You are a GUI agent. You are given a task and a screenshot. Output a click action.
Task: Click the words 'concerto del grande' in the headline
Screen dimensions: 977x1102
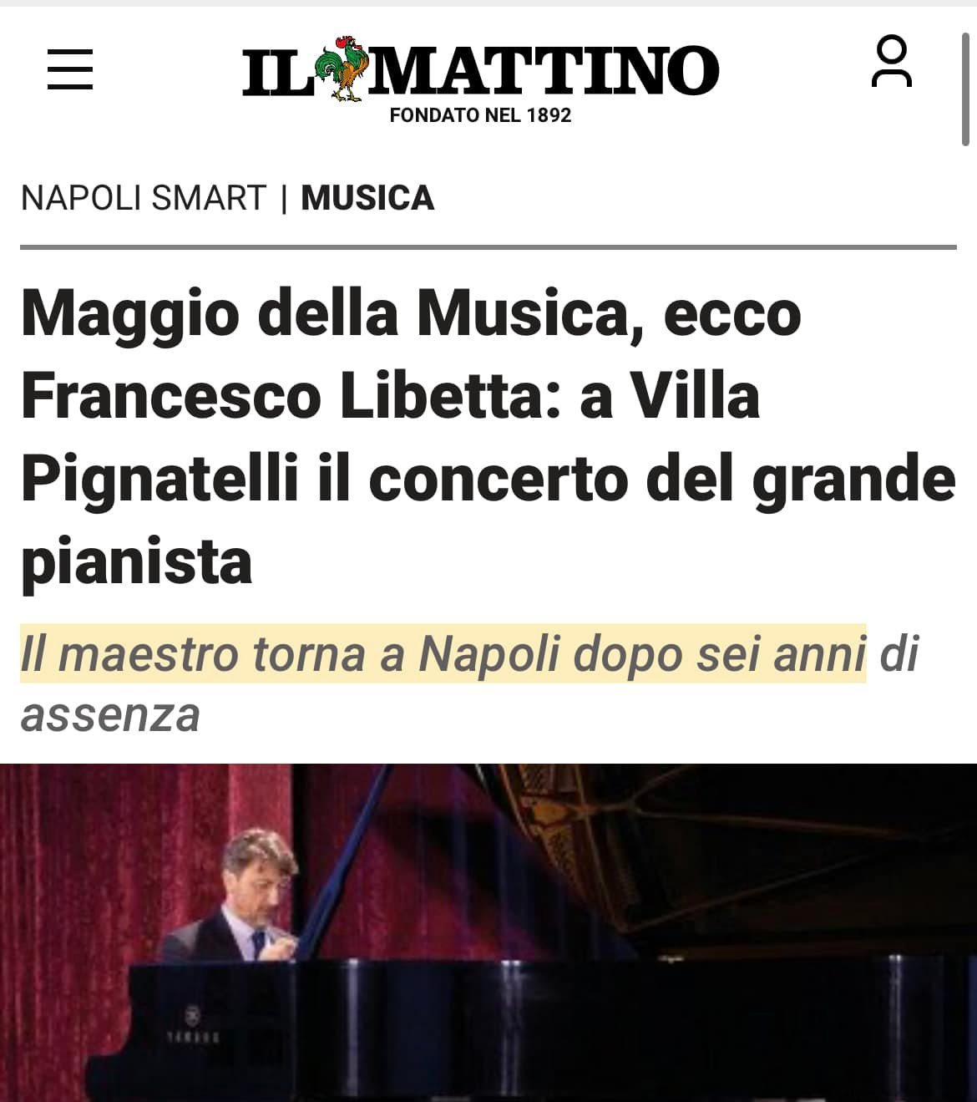pos(661,480)
